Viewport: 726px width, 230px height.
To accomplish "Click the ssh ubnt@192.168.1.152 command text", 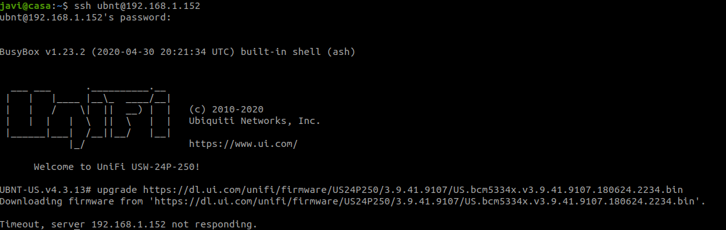I will 137,6.
